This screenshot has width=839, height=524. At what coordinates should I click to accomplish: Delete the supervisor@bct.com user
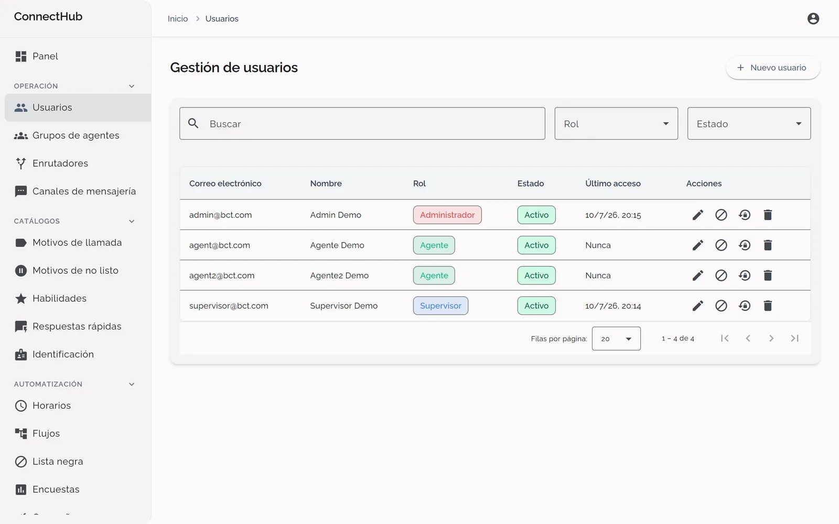768,306
